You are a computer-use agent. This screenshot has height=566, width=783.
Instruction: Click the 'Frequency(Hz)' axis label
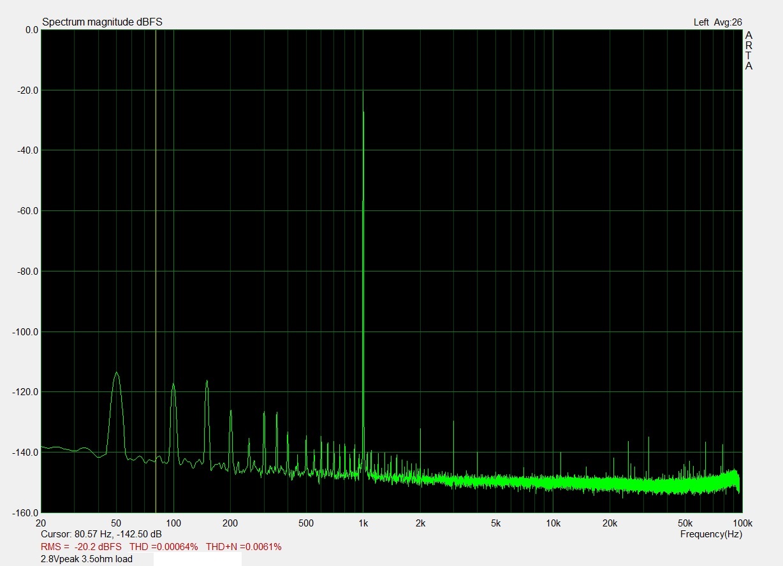click(711, 534)
